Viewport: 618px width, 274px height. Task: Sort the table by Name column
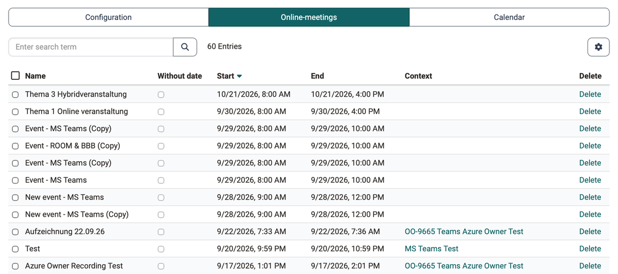[x=35, y=76]
